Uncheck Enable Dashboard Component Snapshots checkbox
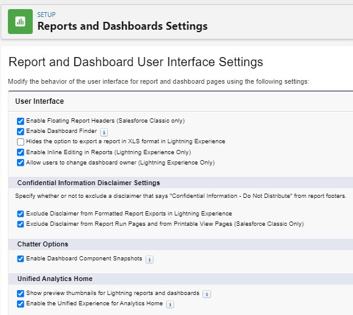 [x=21, y=259]
